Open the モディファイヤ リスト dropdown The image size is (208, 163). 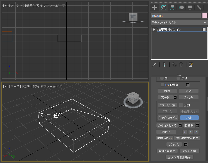(x=179, y=23)
